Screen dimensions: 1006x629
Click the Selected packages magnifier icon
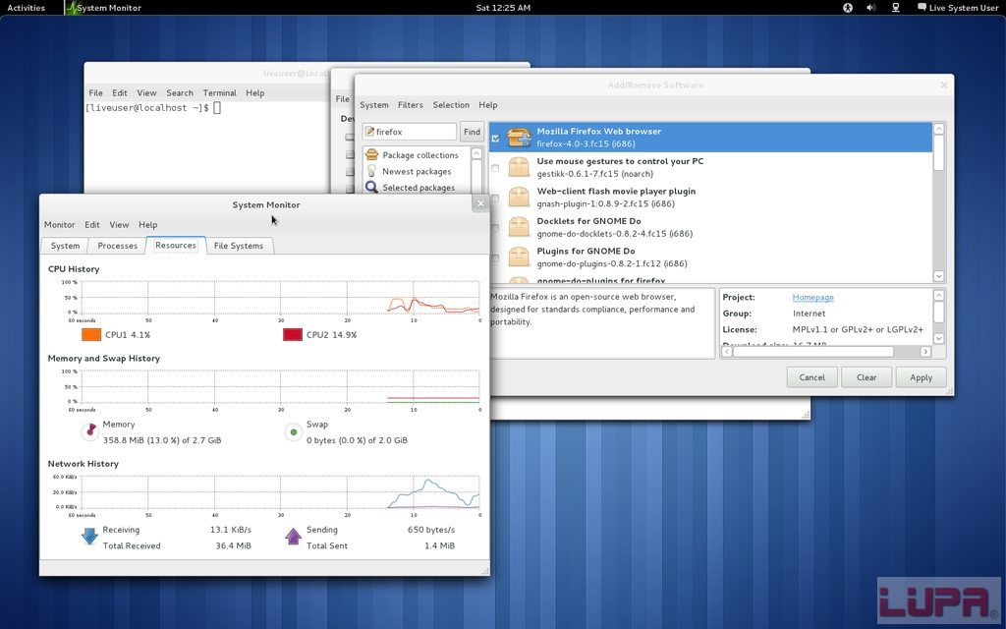pos(371,187)
